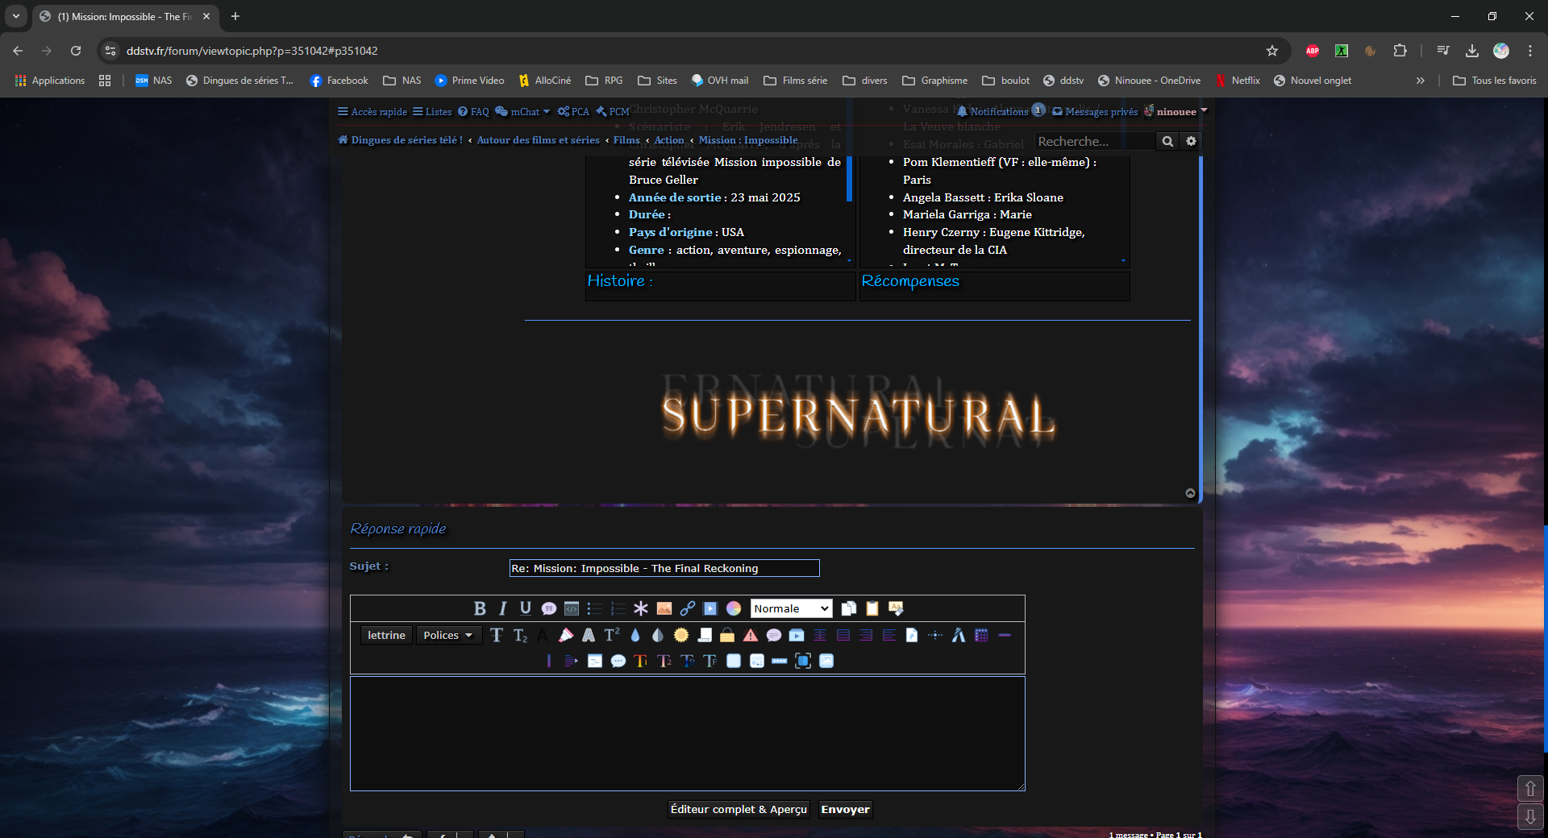Click the sun glow effect icon

[681, 636]
